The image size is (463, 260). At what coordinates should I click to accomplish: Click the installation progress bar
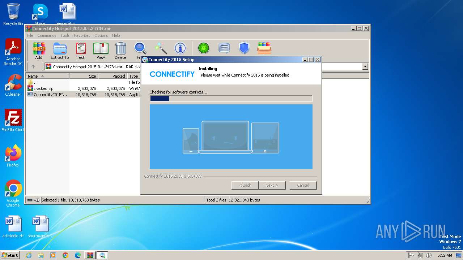(x=231, y=99)
